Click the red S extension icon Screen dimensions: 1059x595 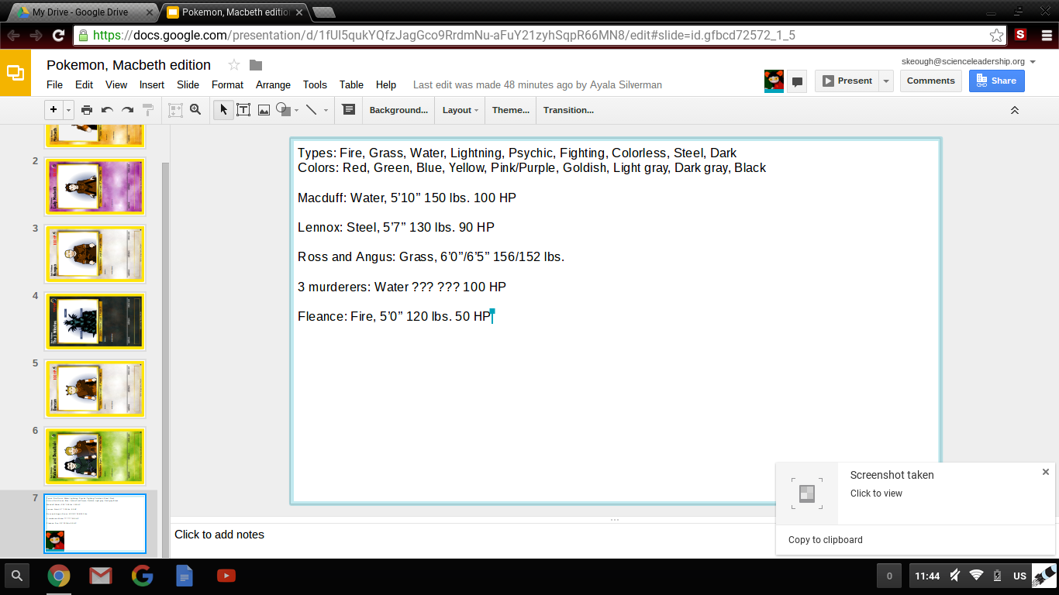[1020, 35]
